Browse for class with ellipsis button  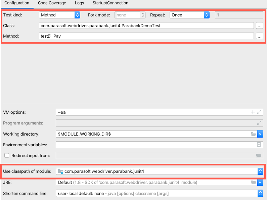(260, 26)
